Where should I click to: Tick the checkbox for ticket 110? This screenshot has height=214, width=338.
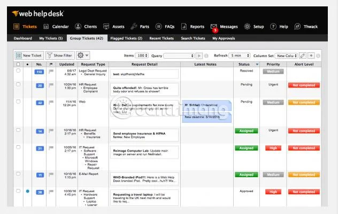click(x=18, y=71)
